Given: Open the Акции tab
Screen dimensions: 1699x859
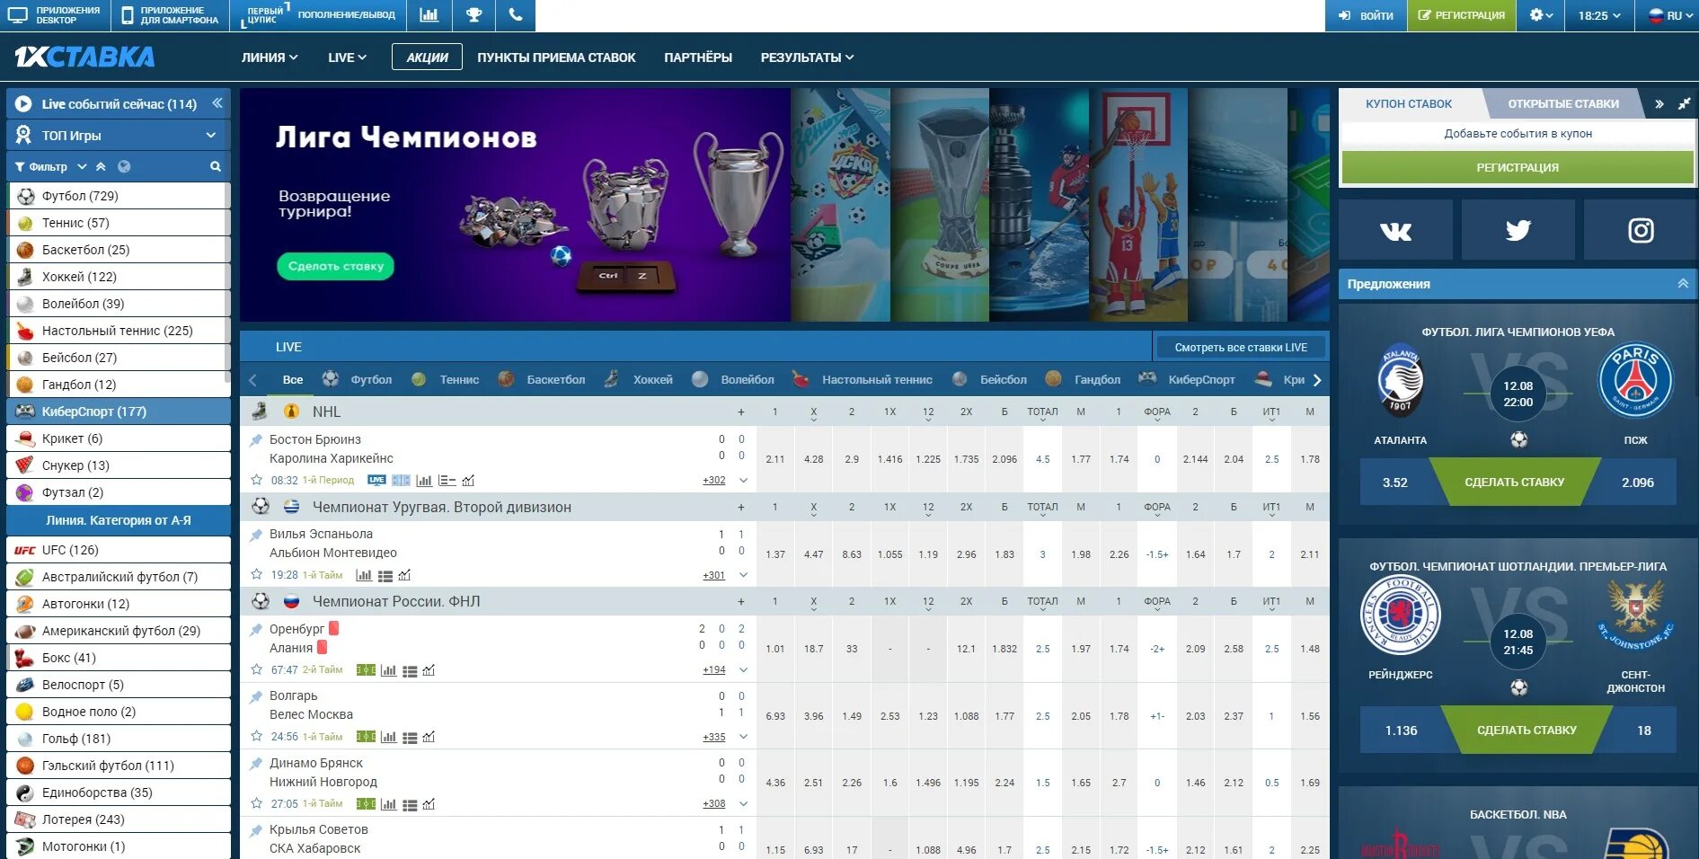Looking at the screenshot, I should [x=427, y=57].
